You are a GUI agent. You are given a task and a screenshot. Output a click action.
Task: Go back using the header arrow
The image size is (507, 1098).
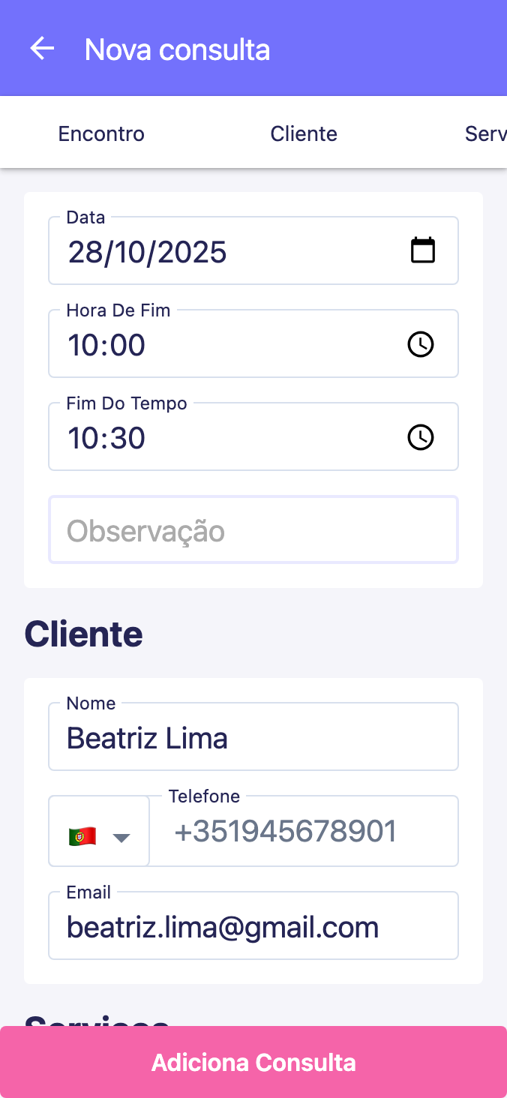[x=42, y=49]
